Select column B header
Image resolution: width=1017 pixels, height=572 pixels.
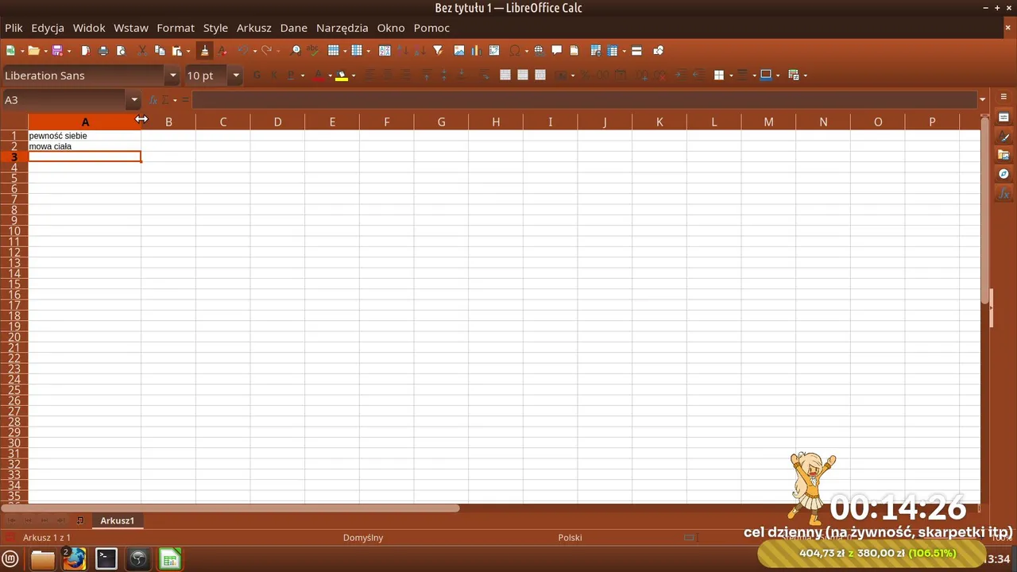[x=168, y=122]
